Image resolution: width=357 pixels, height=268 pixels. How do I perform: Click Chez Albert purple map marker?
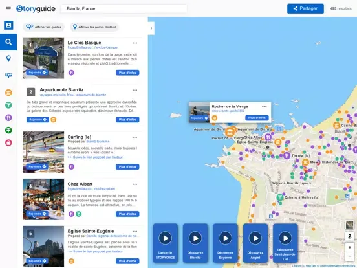pyautogui.click(x=268, y=137)
